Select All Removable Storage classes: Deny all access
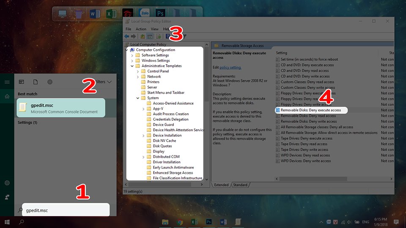The width and height of the screenshot is (406, 228). pos(317,127)
